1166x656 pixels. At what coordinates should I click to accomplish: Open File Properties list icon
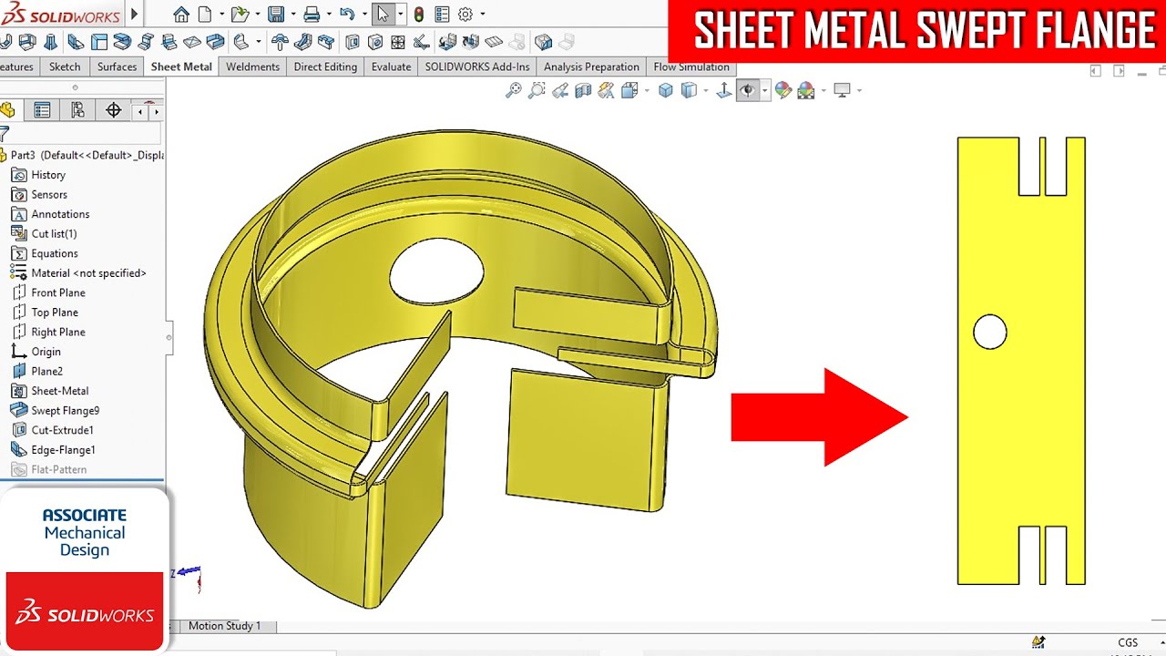click(442, 15)
